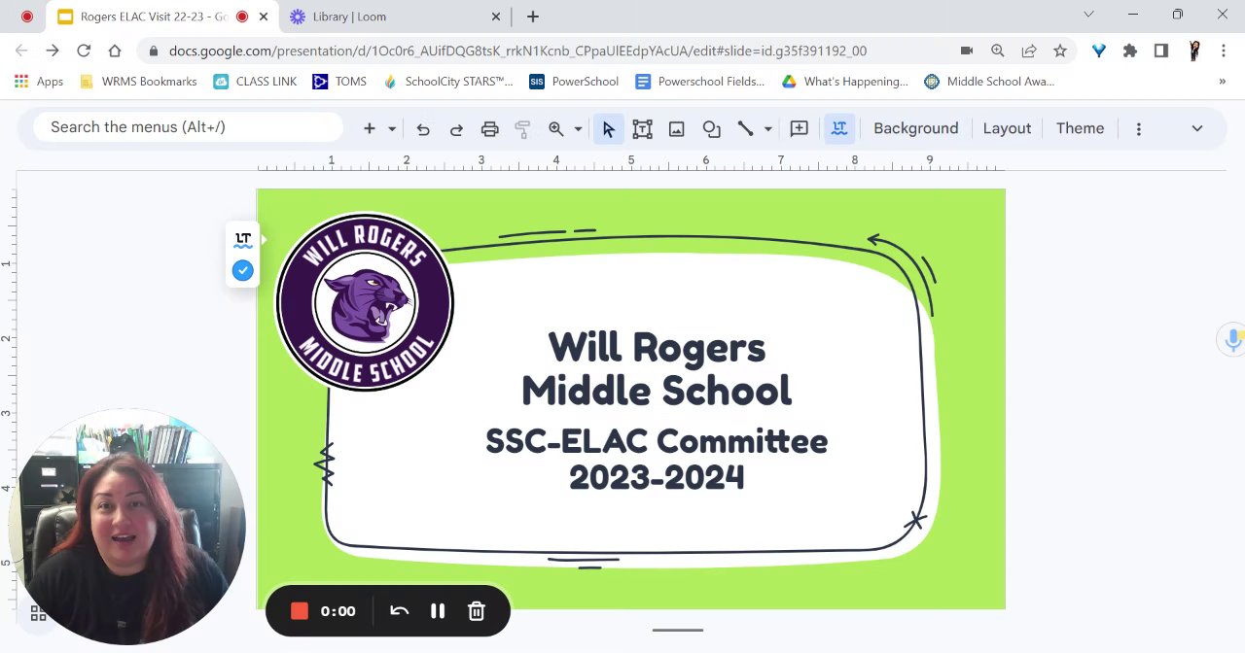The width and height of the screenshot is (1245, 653).
Task: Open the Chrome profile avatar
Action: pyautogui.click(x=1194, y=51)
